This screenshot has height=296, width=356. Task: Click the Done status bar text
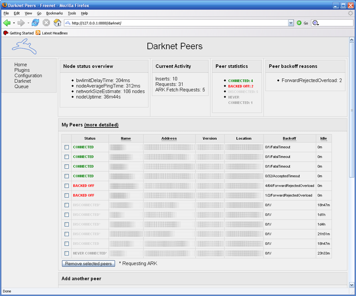tap(7, 291)
